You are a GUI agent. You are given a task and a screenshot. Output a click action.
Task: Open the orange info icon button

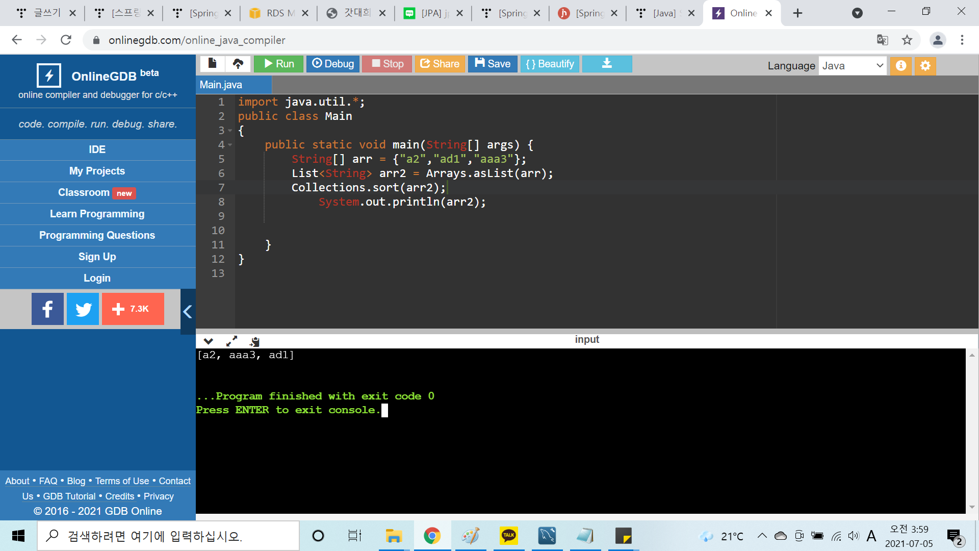coord(901,66)
